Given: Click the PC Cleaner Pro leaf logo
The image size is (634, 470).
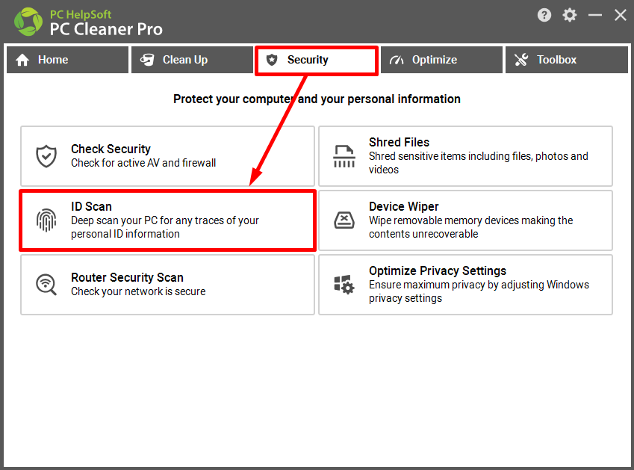Looking at the screenshot, I should (28, 22).
